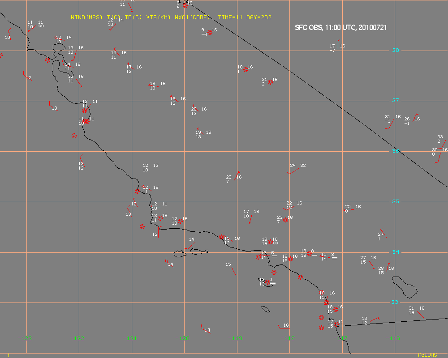
Task: Click the cyan latitude label 33
Action: [x=395, y=303]
